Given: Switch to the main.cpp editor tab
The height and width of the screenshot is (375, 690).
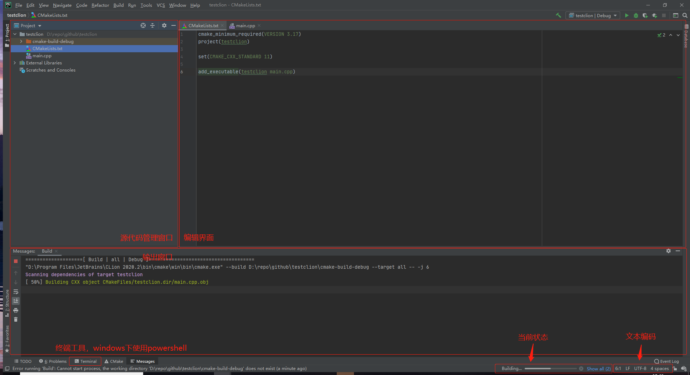Looking at the screenshot, I should [x=245, y=25].
